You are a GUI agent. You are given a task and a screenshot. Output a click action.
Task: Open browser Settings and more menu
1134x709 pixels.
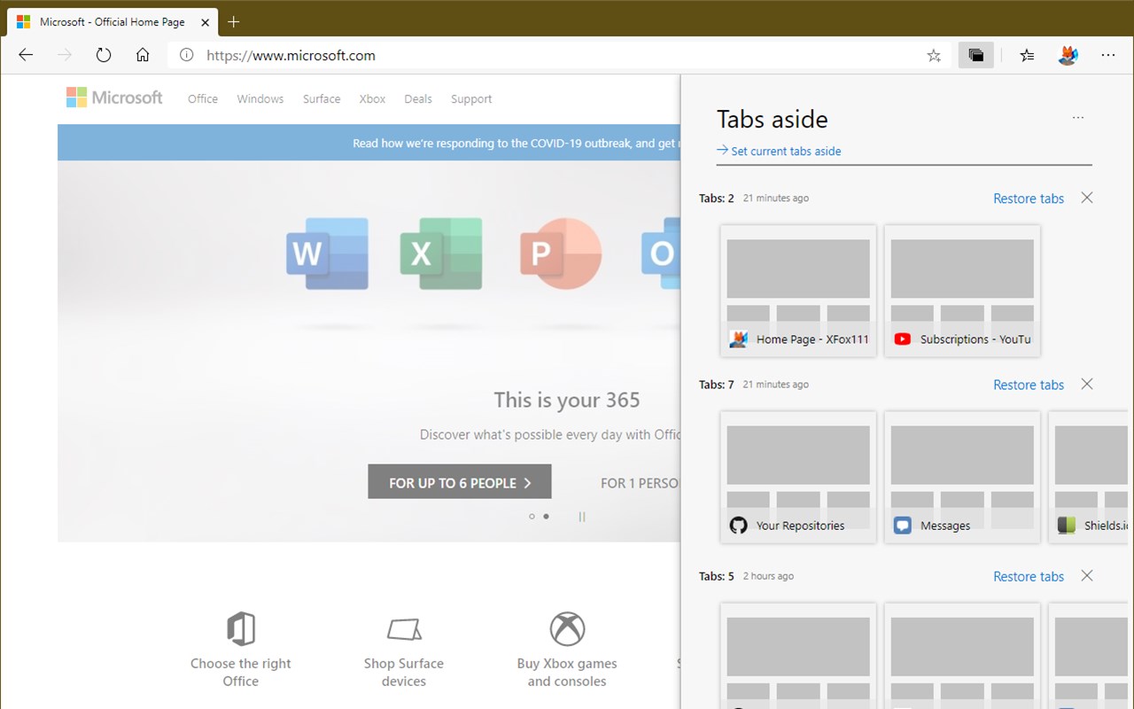point(1108,55)
